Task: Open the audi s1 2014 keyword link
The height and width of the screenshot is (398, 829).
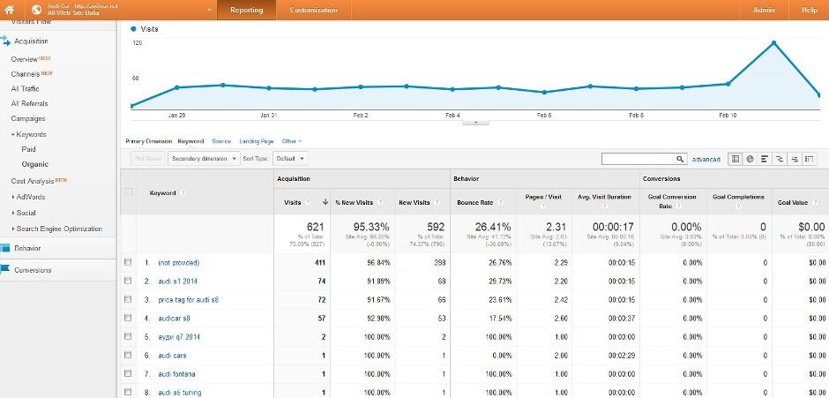Action: pyautogui.click(x=177, y=281)
